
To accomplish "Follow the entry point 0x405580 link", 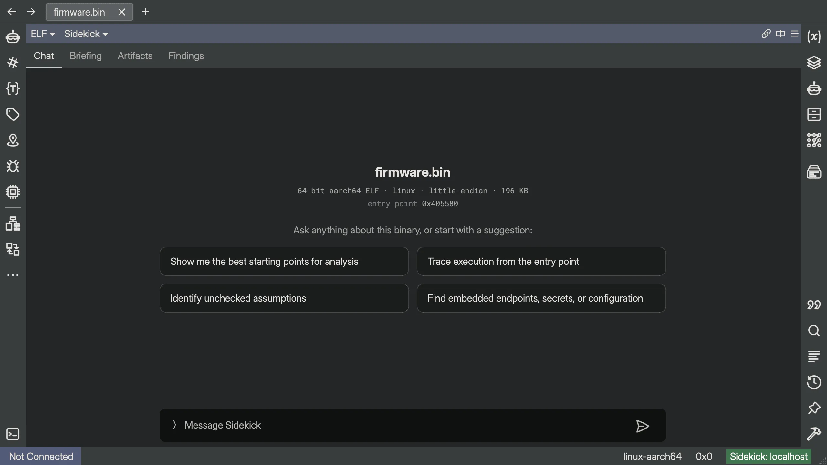I will pyautogui.click(x=440, y=204).
